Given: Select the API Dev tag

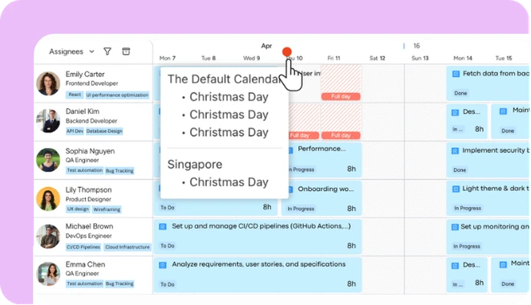Looking at the screenshot, I should [75, 131].
